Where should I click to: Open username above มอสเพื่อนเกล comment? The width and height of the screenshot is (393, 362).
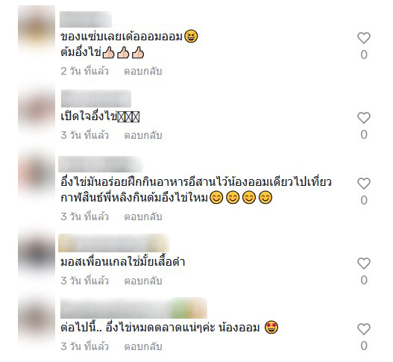(114, 243)
